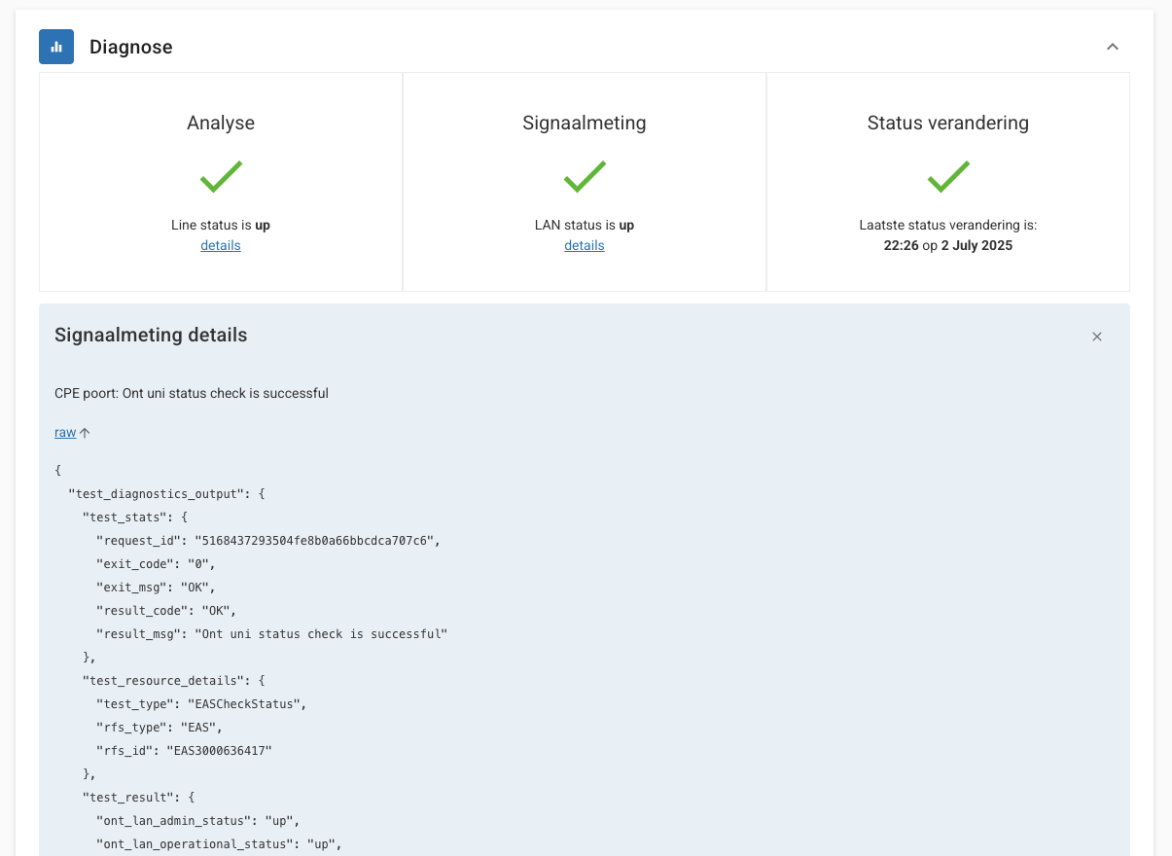Collapse the Diagnose section chevron
This screenshot has height=856, width=1172.
(x=1113, y=47)
